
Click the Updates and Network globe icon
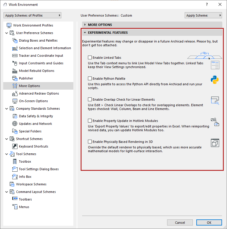tap(15, 124)
